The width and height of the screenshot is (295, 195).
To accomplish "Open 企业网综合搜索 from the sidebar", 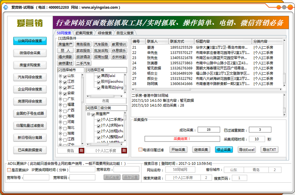I will tap(30, 89).
